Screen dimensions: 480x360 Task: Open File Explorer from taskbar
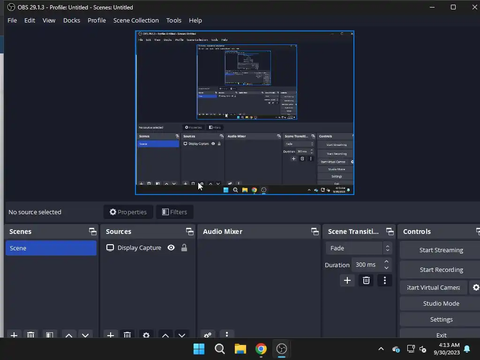[x=240, y=349]
